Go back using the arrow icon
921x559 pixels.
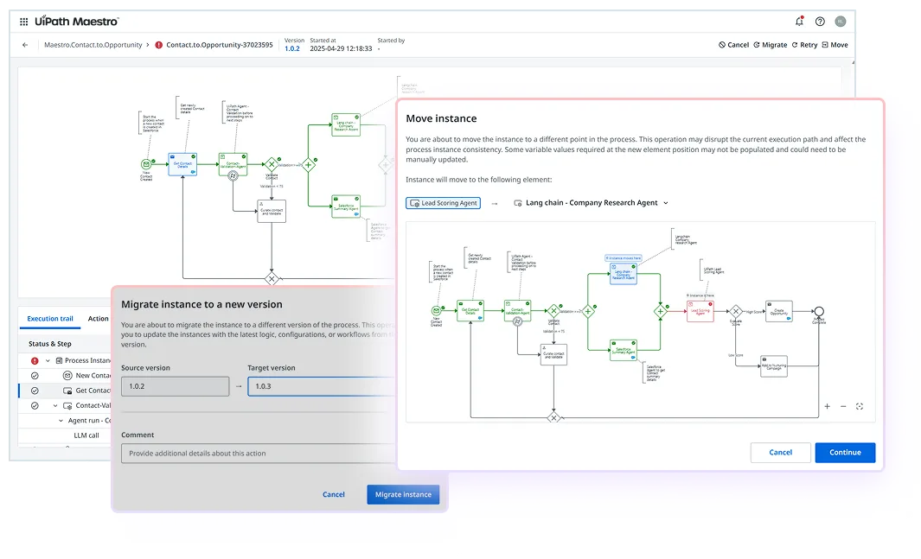25,45
